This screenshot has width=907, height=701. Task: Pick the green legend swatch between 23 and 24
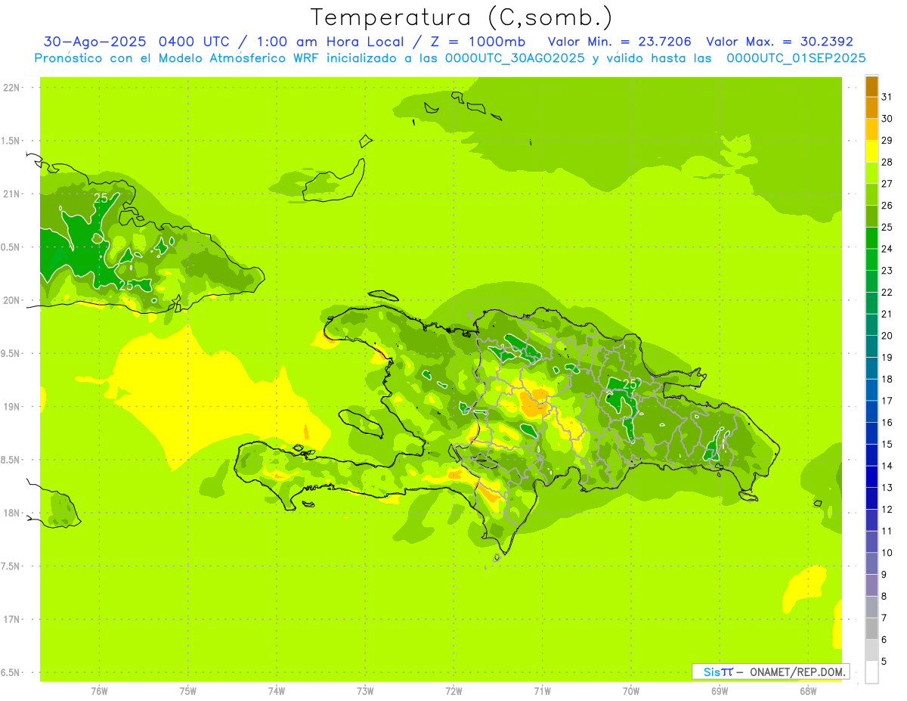[871, 260]
